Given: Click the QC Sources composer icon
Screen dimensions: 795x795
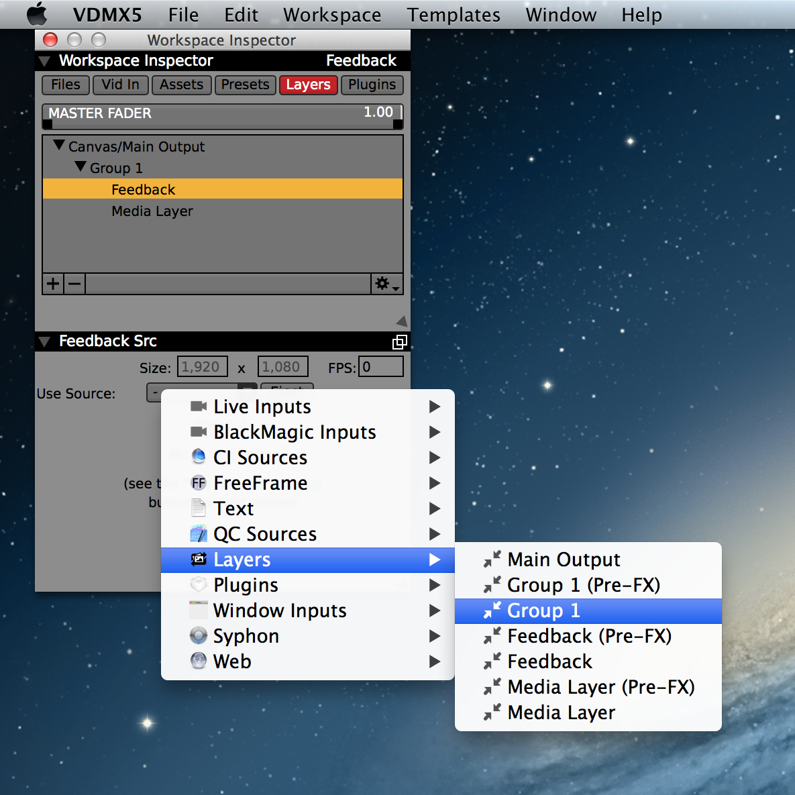Looking at the screenshot, I should point(198,534).
